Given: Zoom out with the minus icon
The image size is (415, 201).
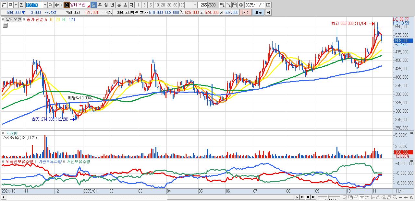Looking at the screenshot, I should point(400,197).
